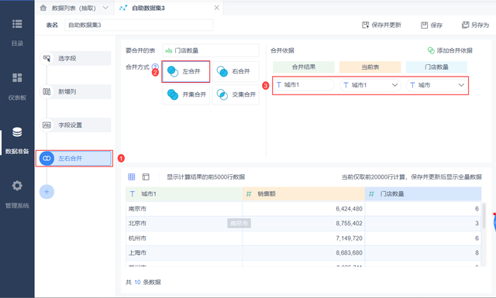
Task: Open the 目录 sidebar section
Action: 17,33
